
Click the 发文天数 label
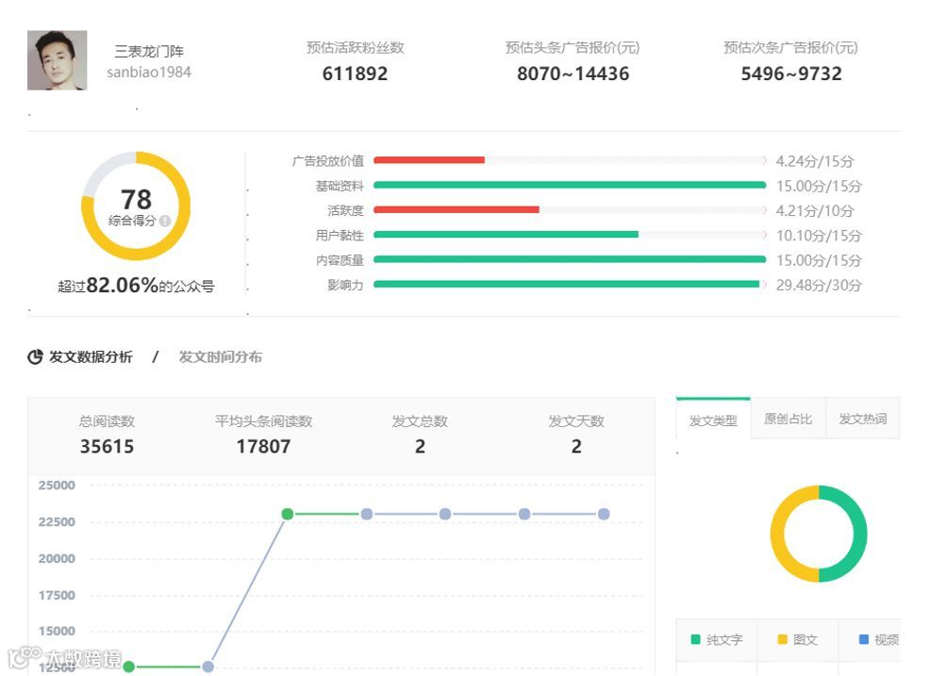(x=576, y=421)
